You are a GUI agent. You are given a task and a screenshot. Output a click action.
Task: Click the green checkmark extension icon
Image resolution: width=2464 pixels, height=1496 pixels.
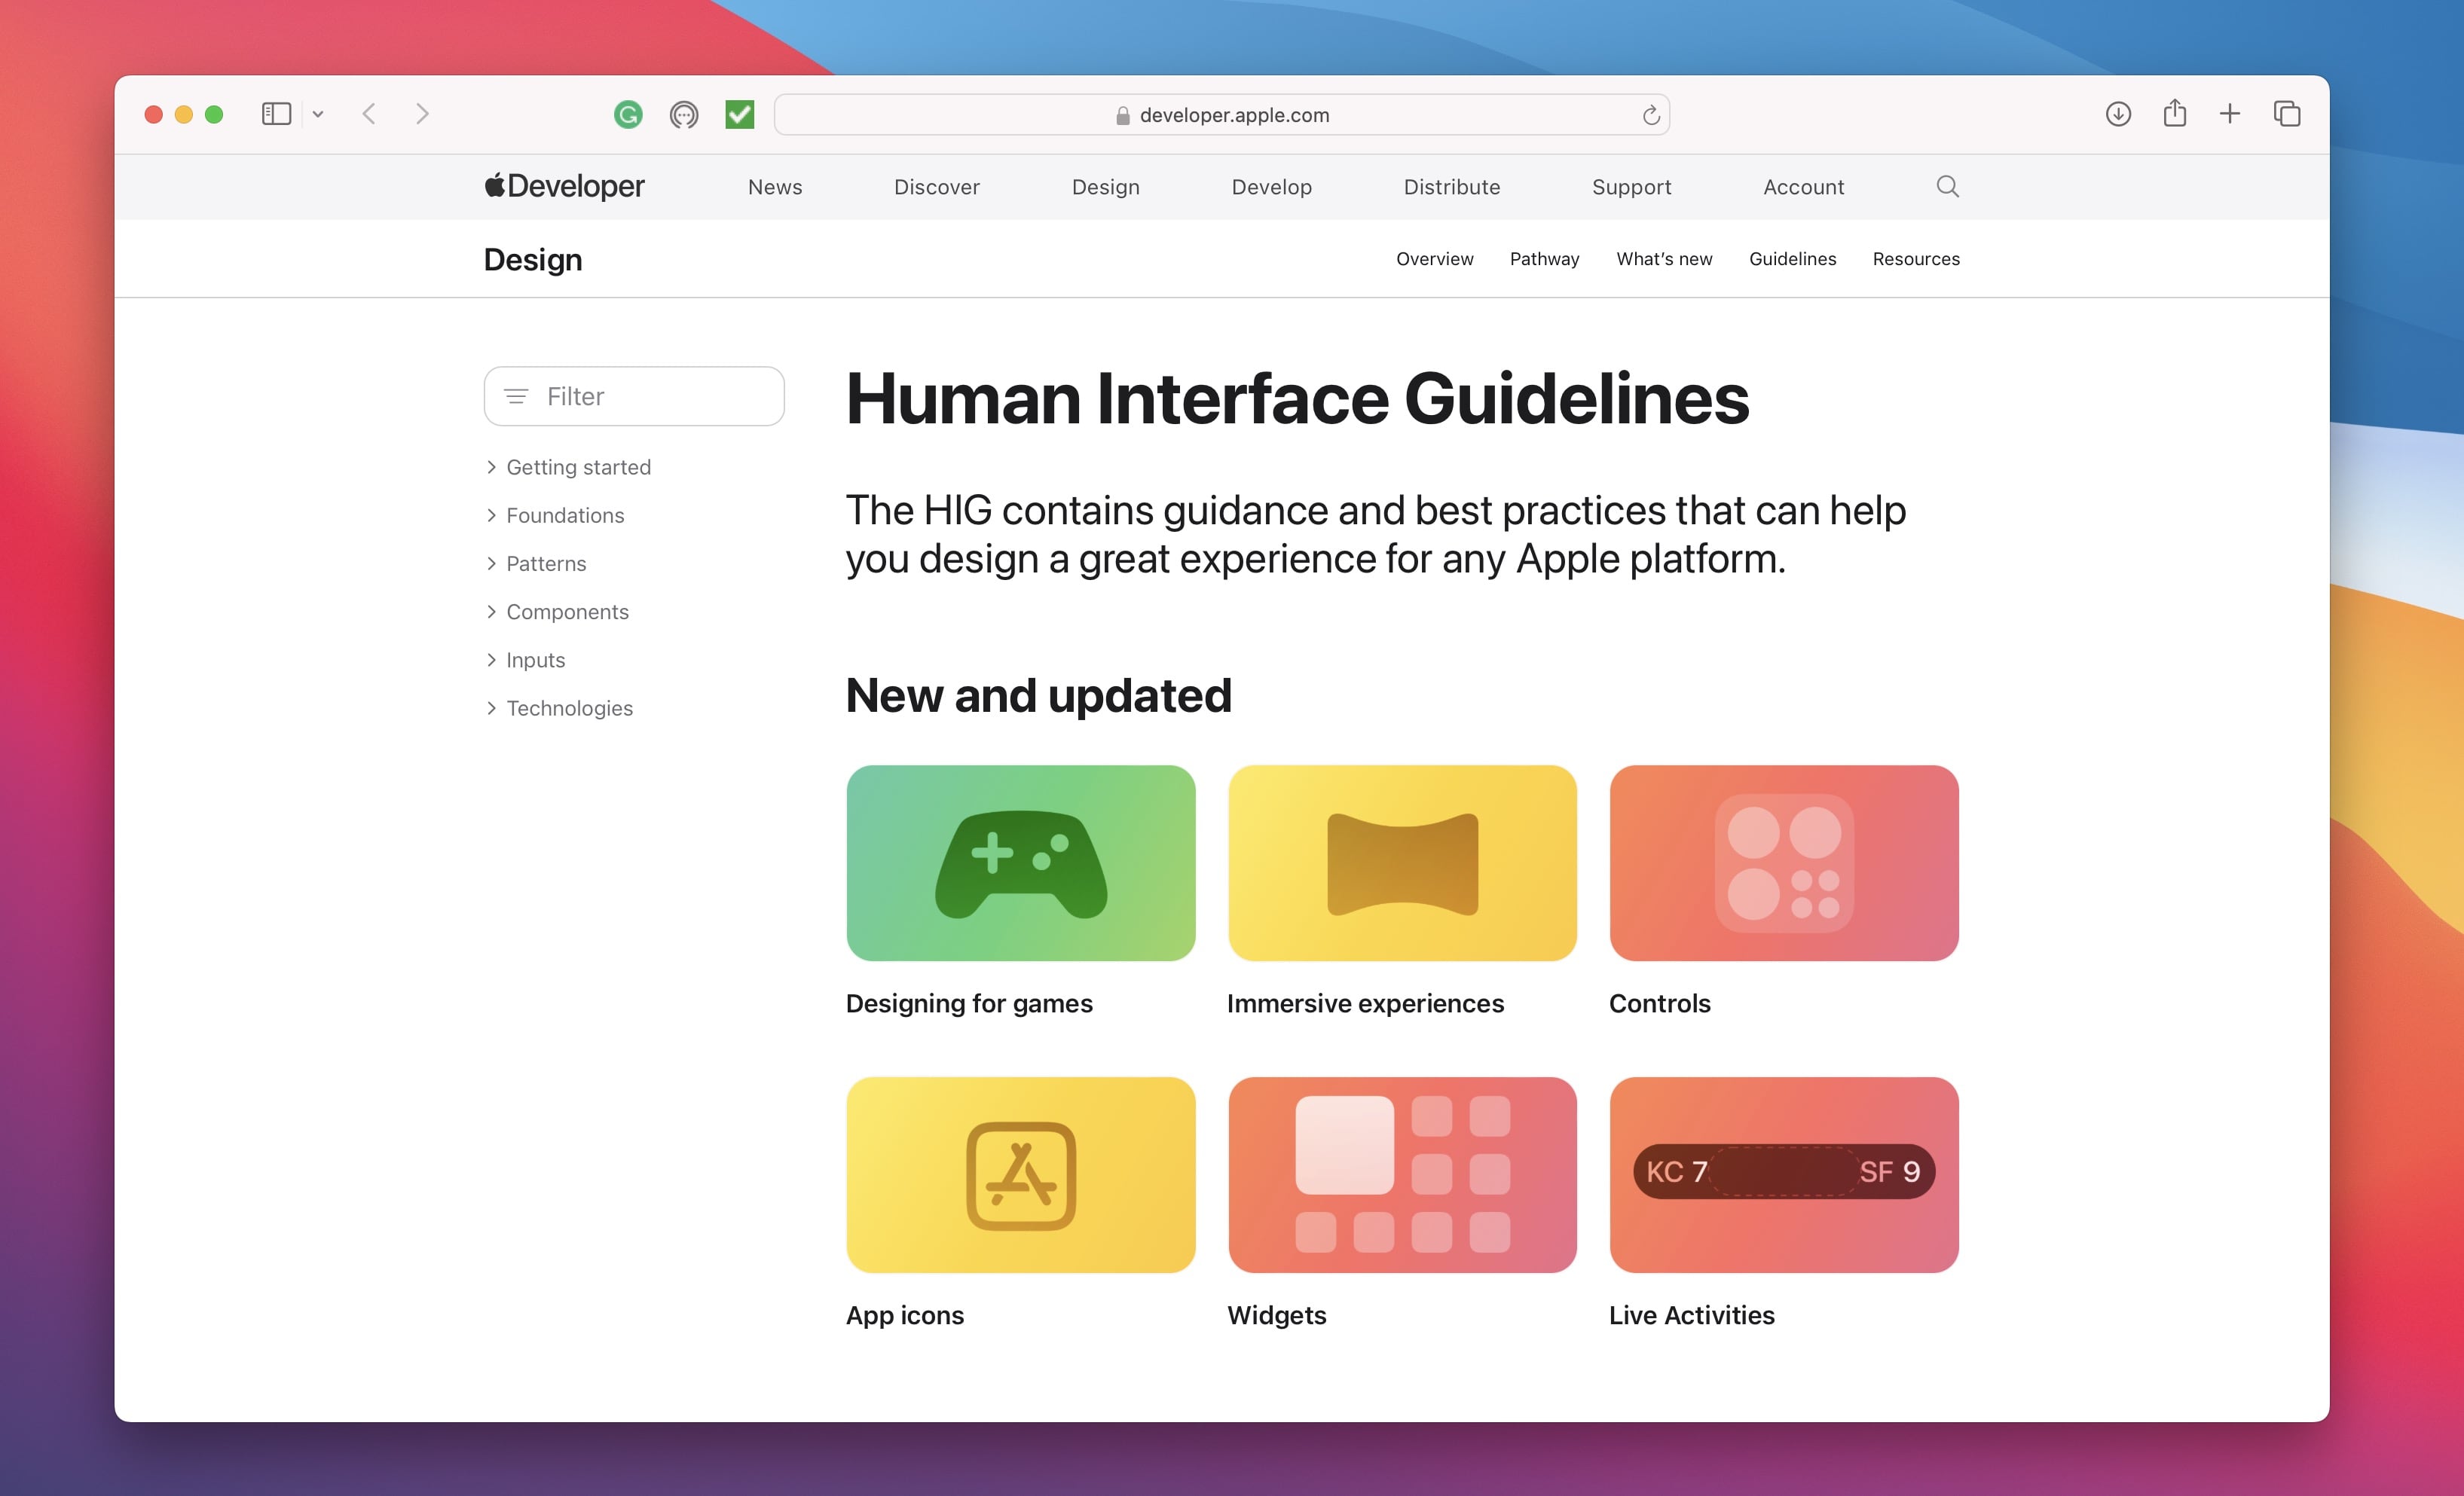pyautogui.click(x=739, y=114)
